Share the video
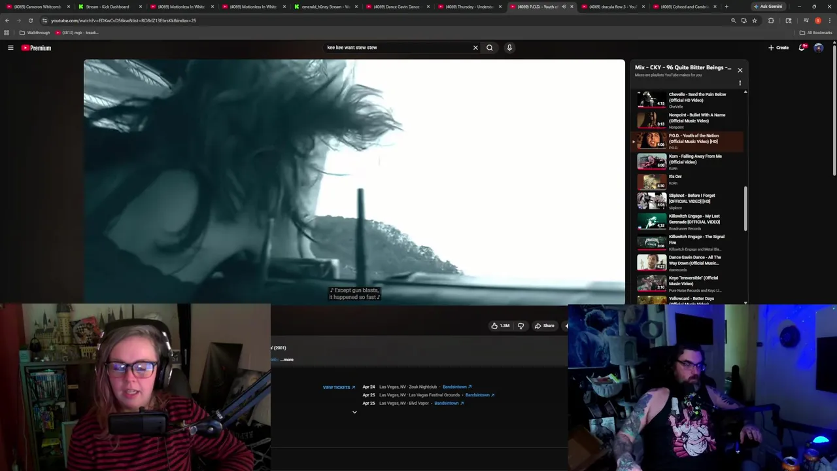The height and width of the screenshot is (471, 837). pos(545,326)
